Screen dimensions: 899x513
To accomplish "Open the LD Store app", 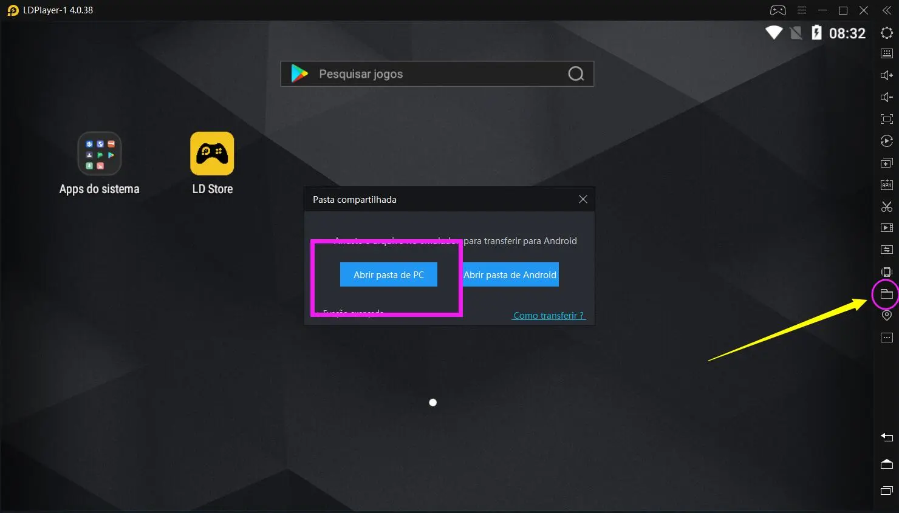I will 212,154.
